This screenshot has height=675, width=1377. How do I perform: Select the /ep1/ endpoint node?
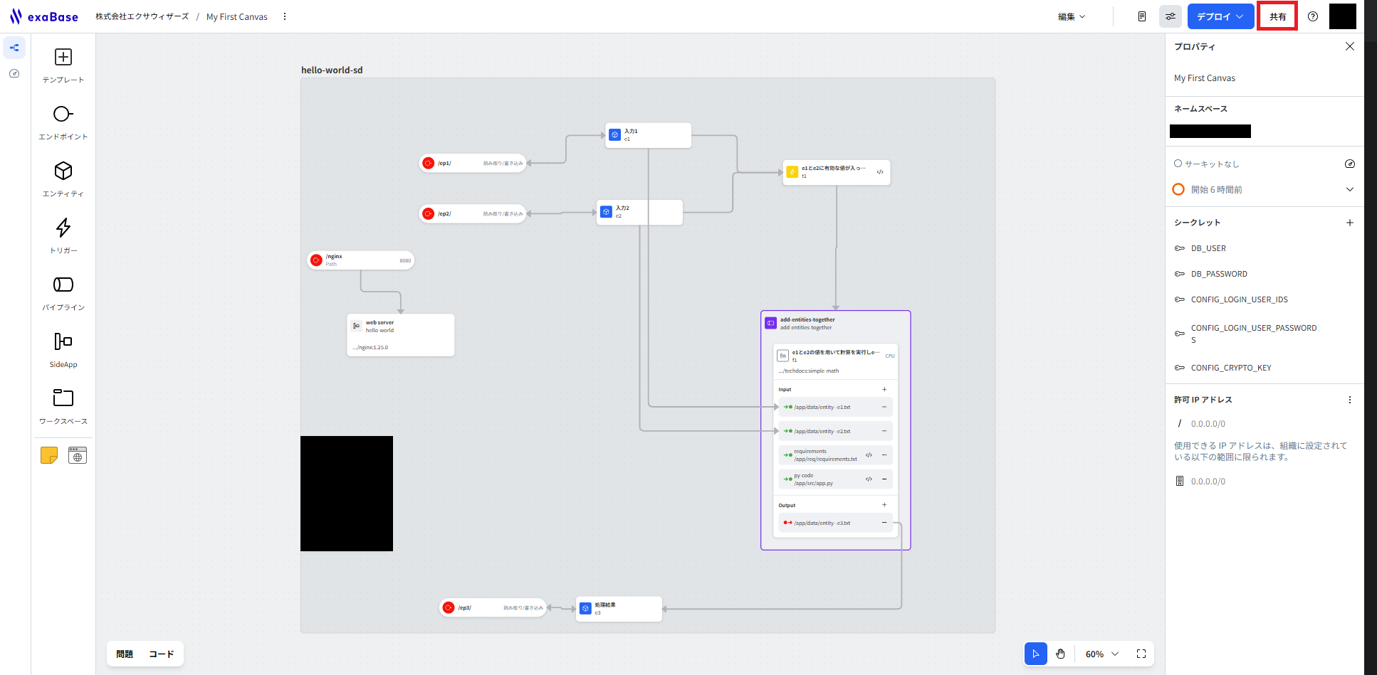click(473, 163)
